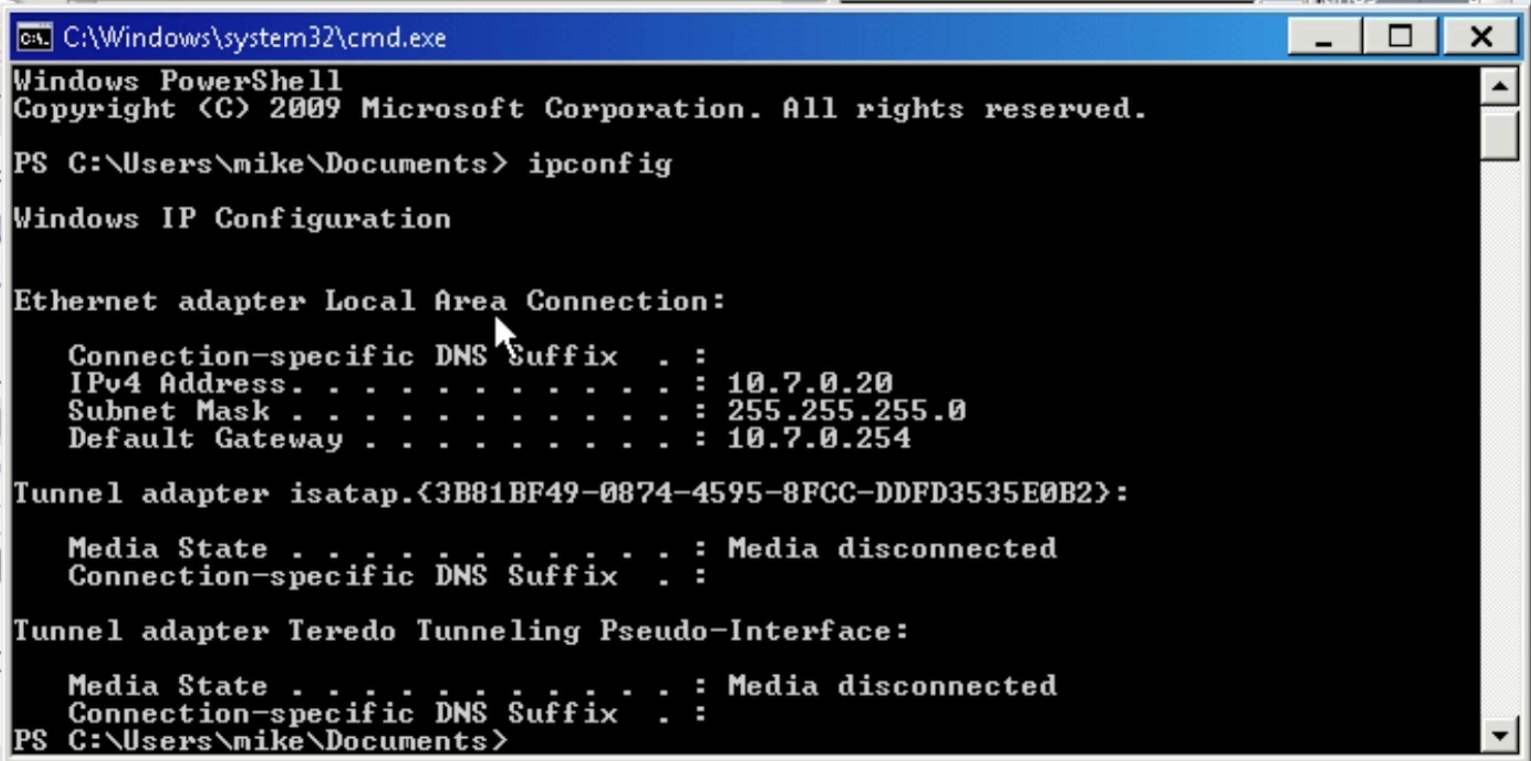The height and width of the screenshot is (761, 1531).
Task: Click the Teredo Tunneling Pseudo-Interface heading
Action: pos(461,630)
